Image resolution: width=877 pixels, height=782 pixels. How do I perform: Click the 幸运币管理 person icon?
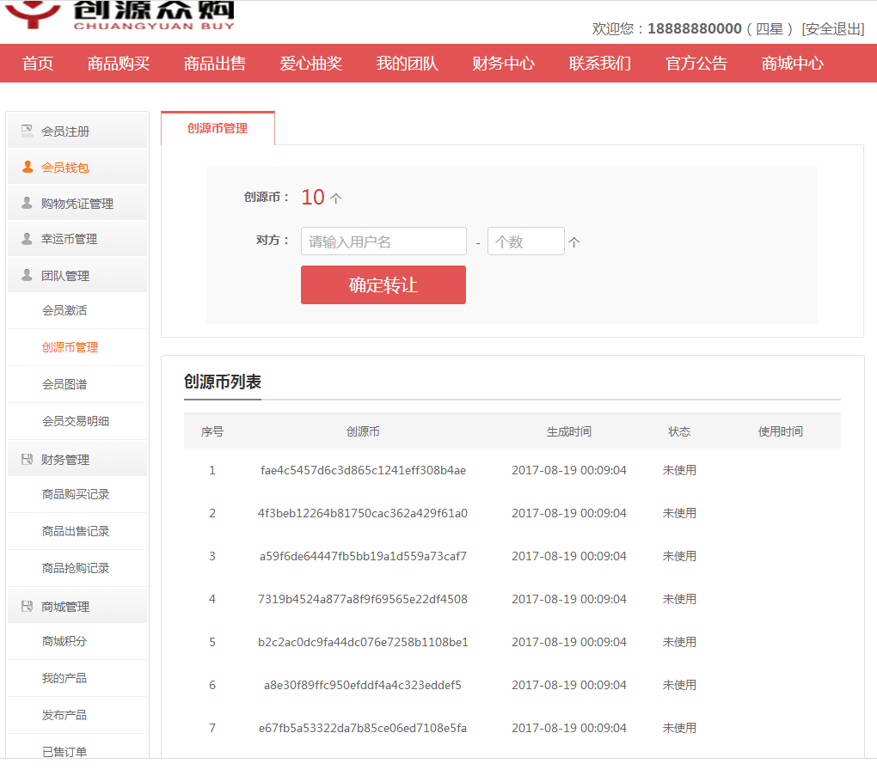(28, 239)
